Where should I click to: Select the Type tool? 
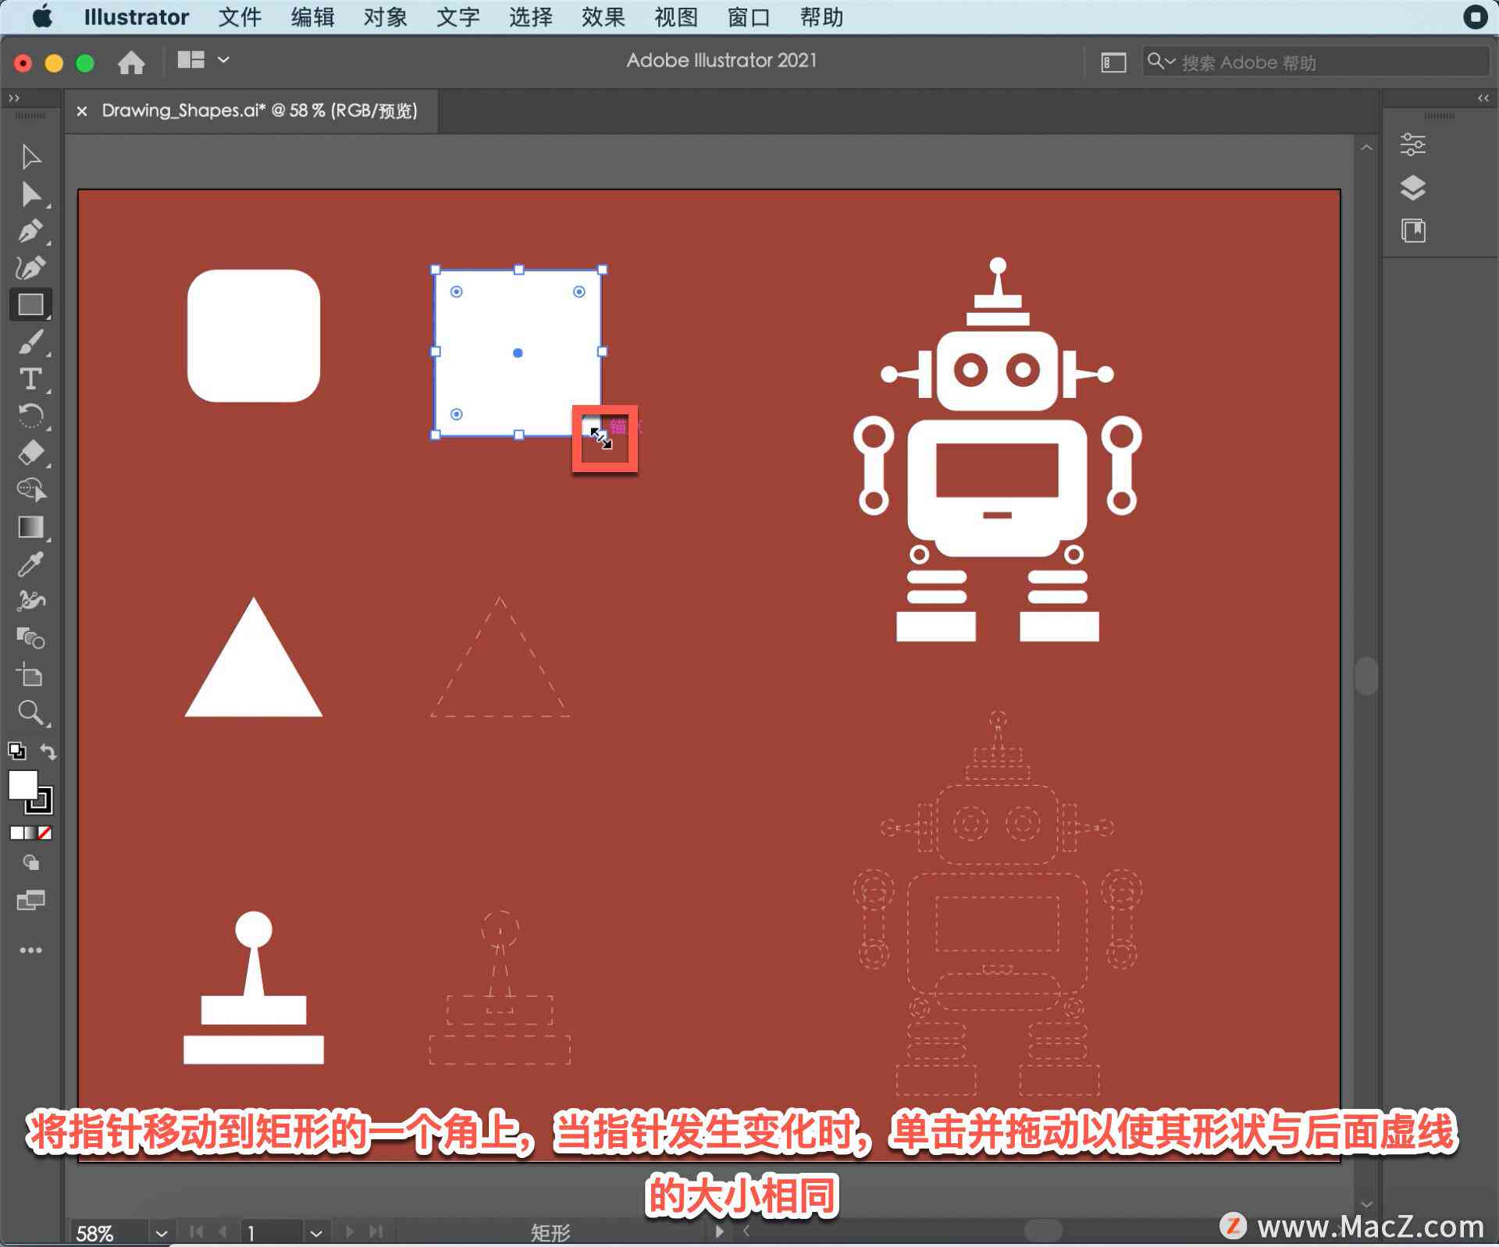(x=27, y=383)
